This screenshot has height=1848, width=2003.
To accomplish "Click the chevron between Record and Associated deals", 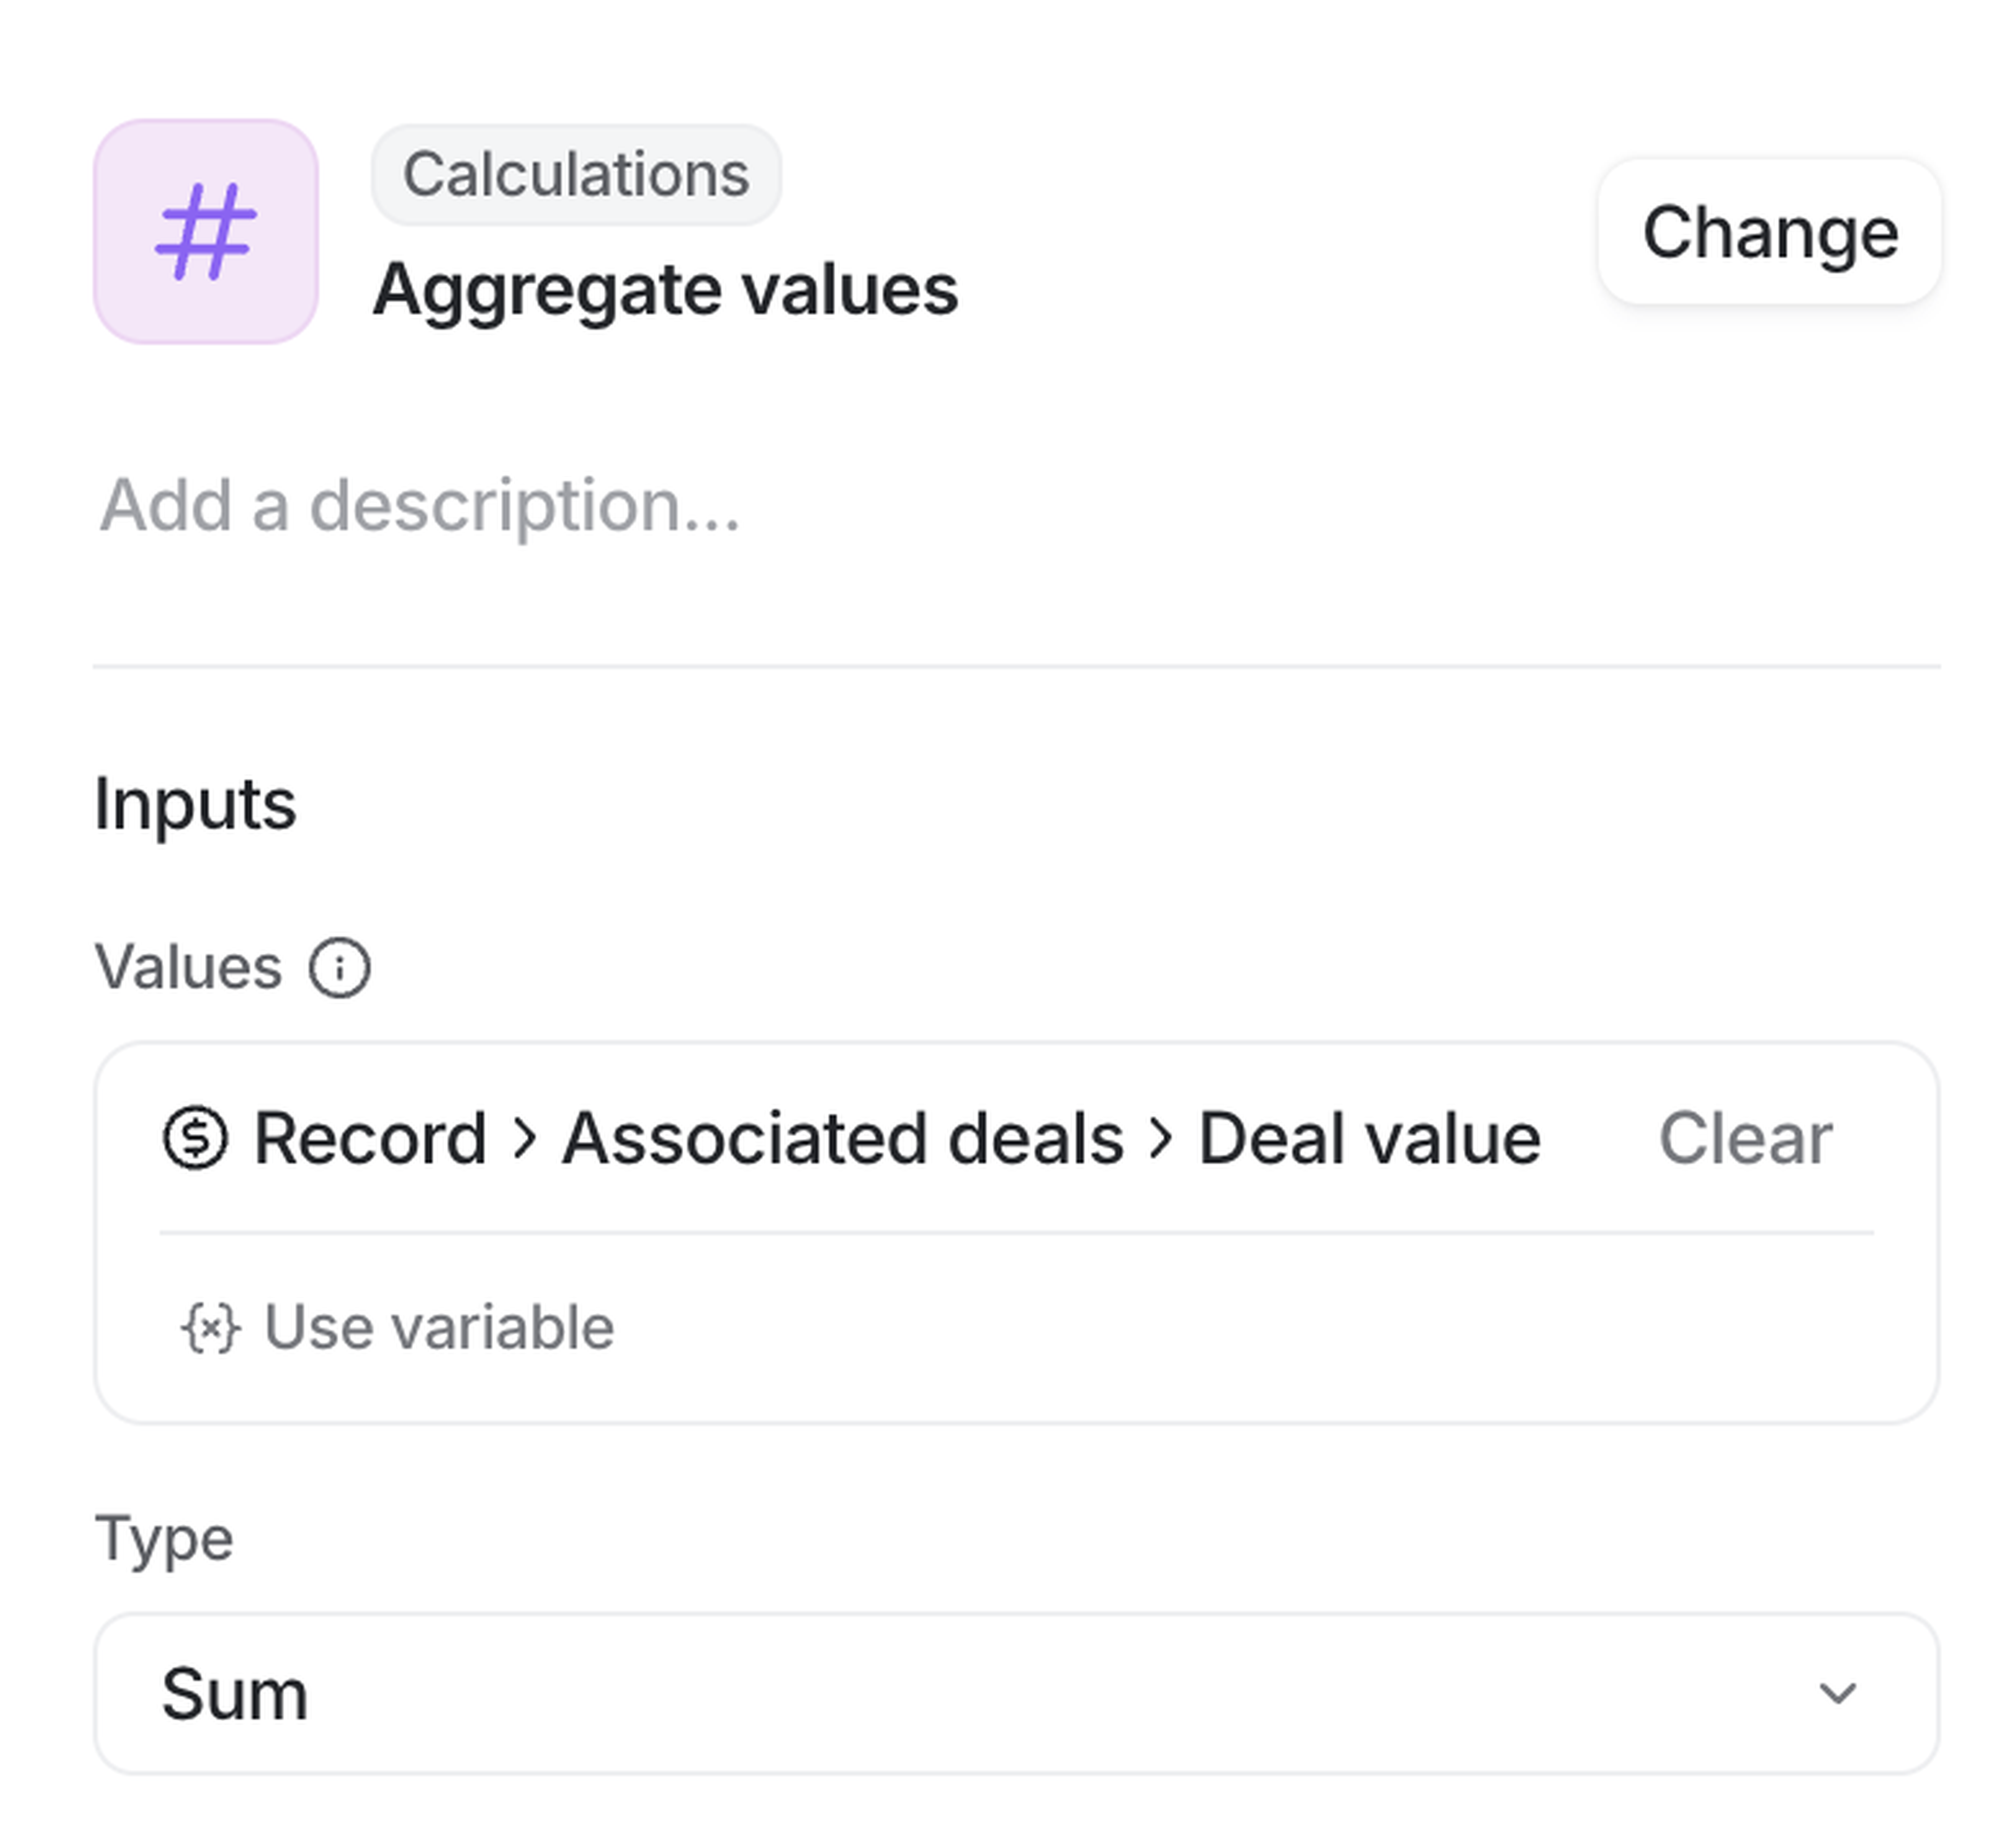I will point(524,1138).
